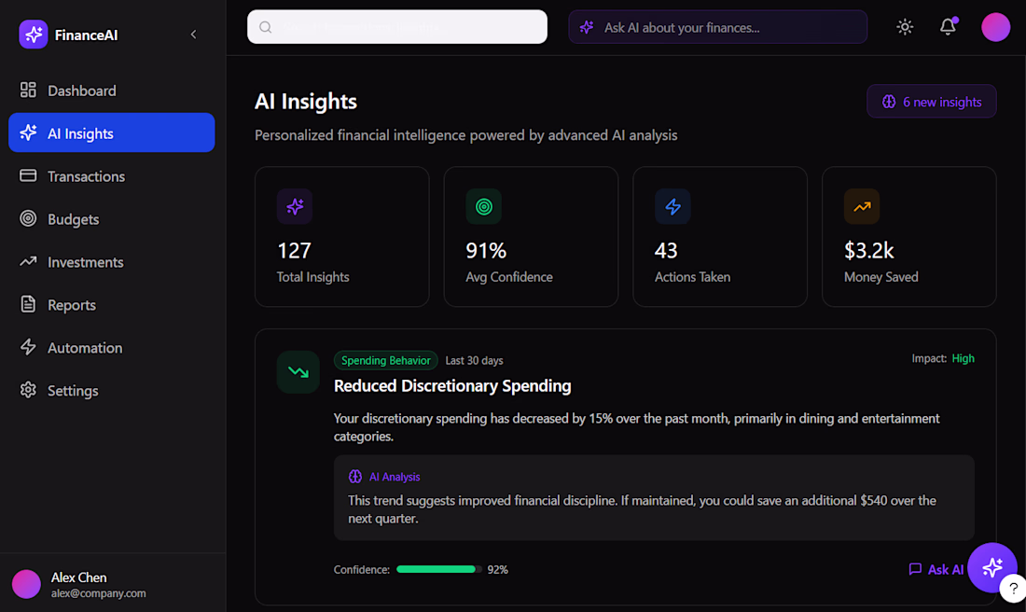Image resolution: width=1026 pixels, height=612 pixels.
Task: Click the Investments trend icon
Action: [x=28, y=261]
